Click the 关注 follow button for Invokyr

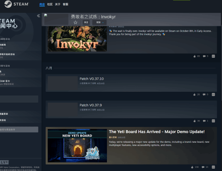(86, 22)
